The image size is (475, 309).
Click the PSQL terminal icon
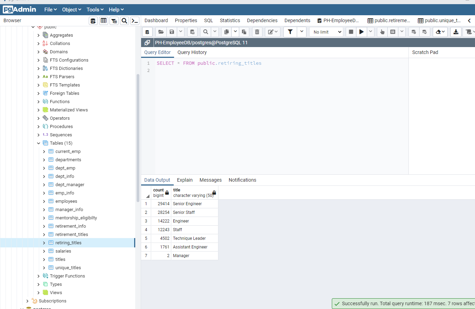click(x=135, y=20)
